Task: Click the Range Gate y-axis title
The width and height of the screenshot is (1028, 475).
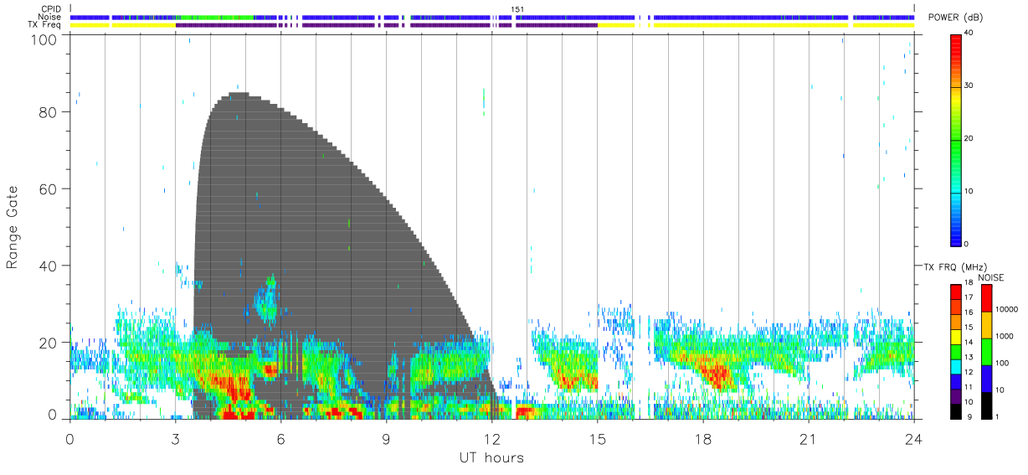Action: (x=13, y=228)
